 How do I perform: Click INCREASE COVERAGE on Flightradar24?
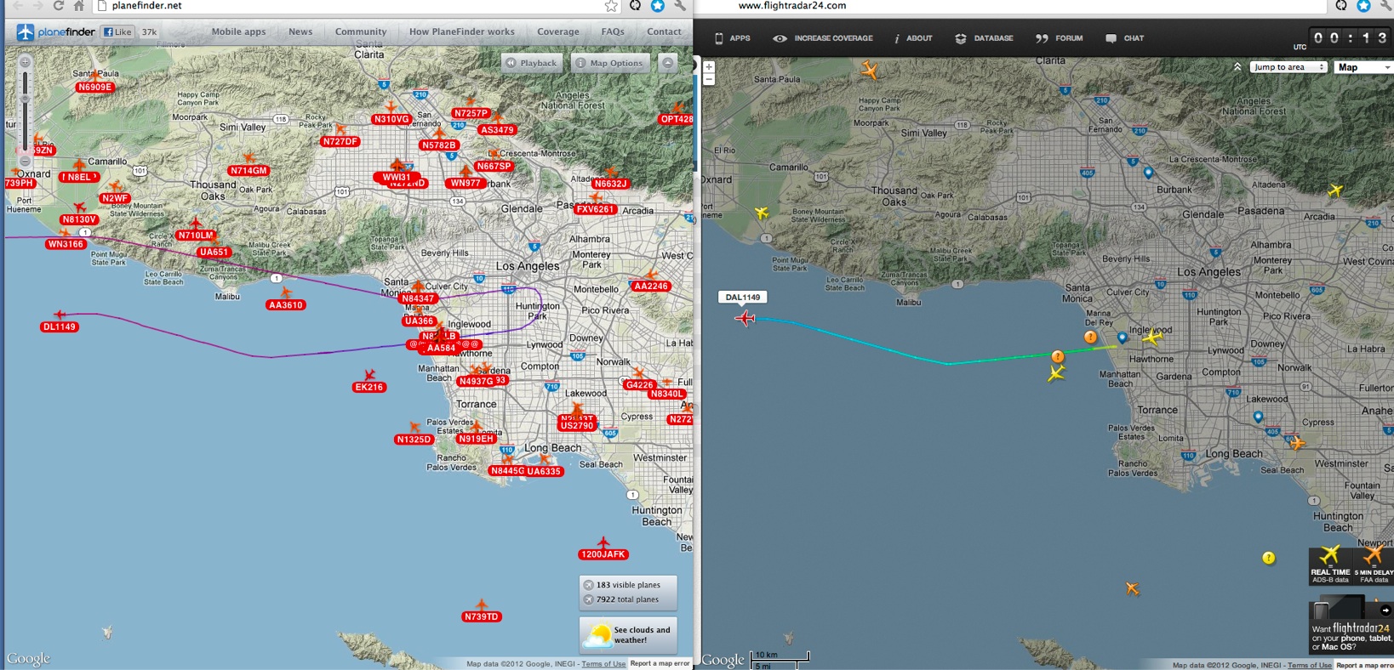pyautogui.click(x=823, y=38)
